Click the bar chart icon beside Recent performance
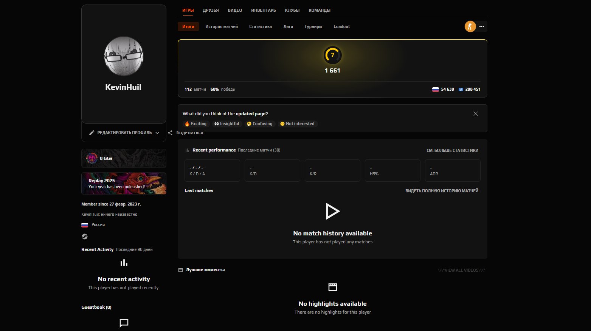 [x=187, y=150]
